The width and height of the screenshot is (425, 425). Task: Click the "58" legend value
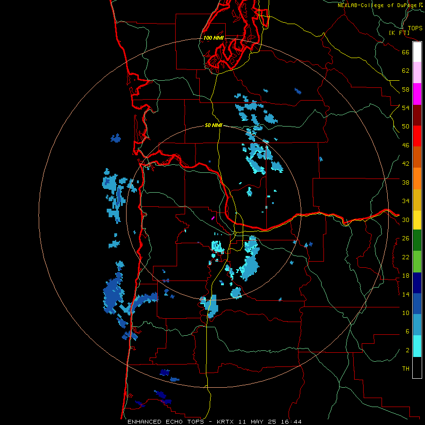[x=406, y=89]
